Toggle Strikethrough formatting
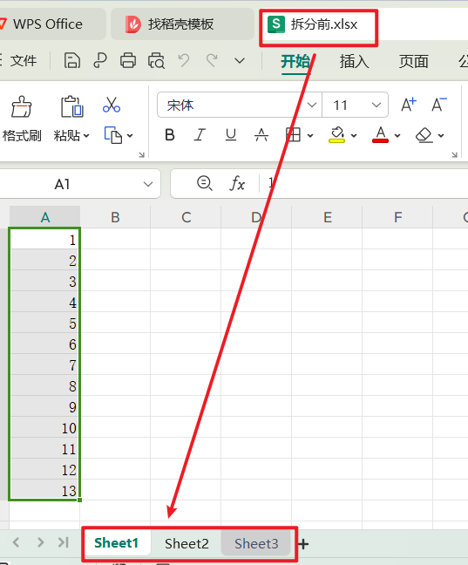 pyautogui.click(x=261, y=135)
